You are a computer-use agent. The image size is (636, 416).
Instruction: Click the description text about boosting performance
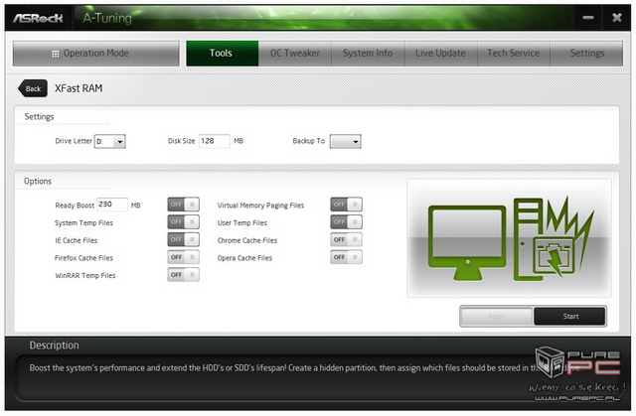point(304,367)
